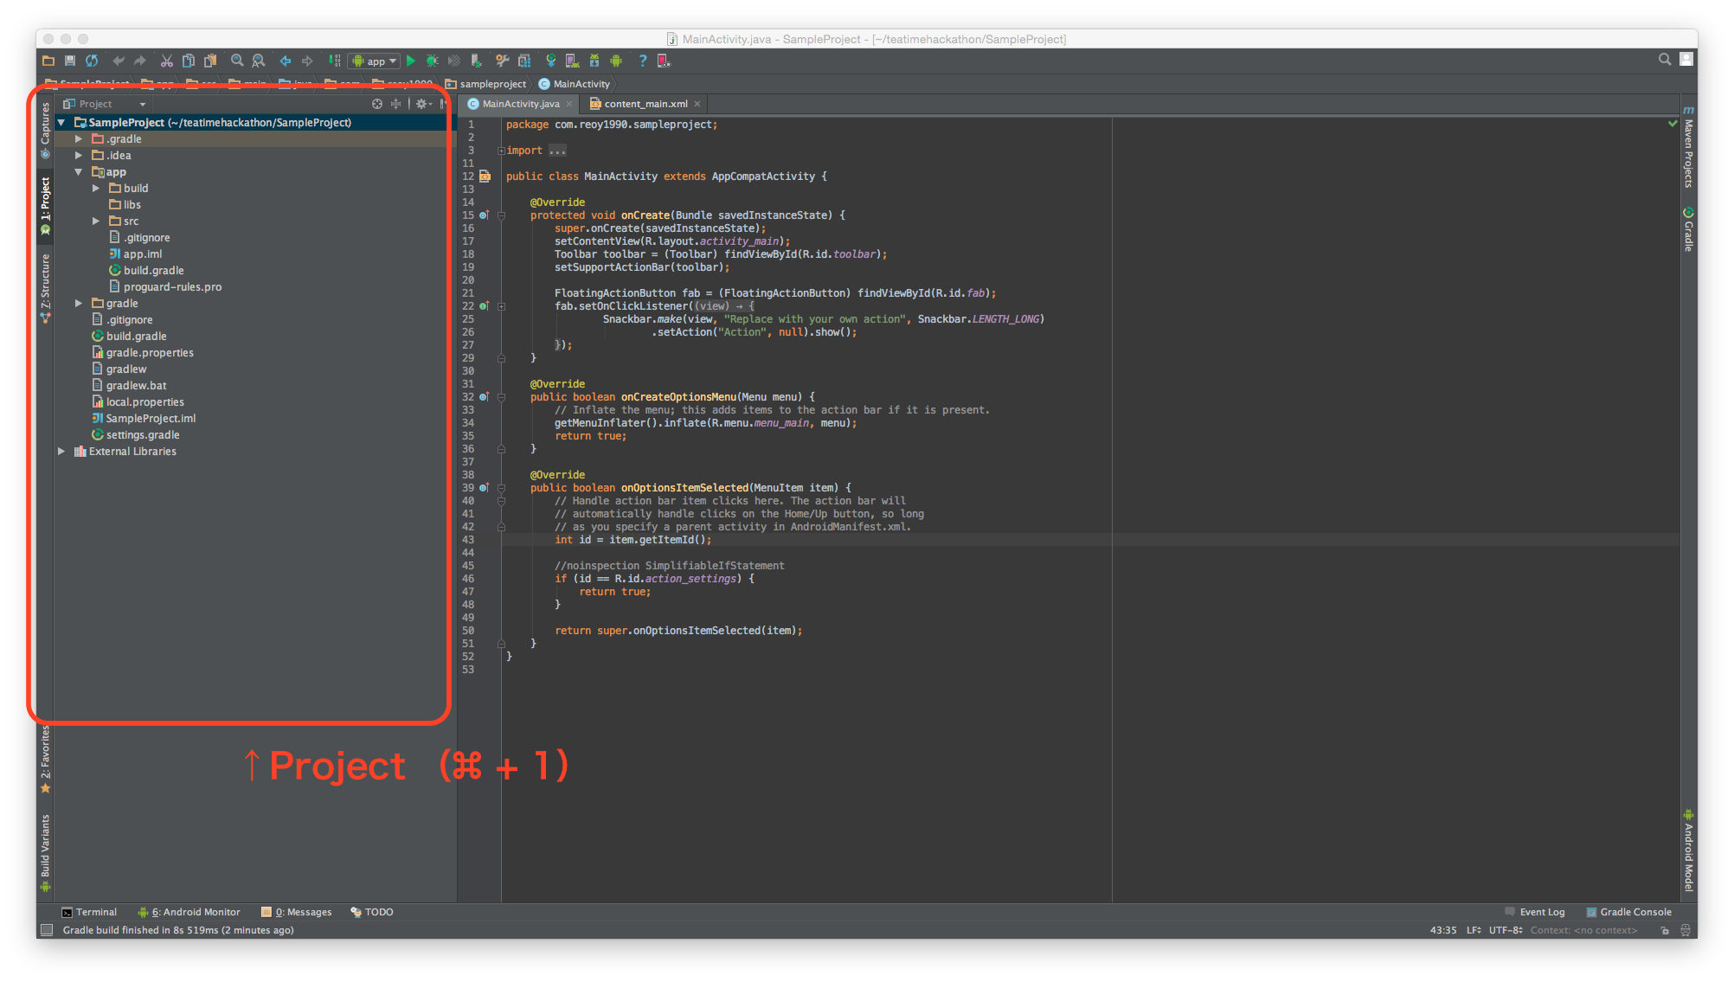Click scroll-from-source target icon in Project panel

tap(377, 104)
